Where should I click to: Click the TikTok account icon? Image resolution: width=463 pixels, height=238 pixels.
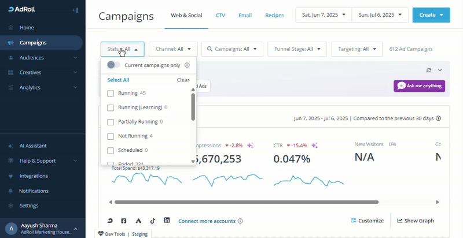153,221
